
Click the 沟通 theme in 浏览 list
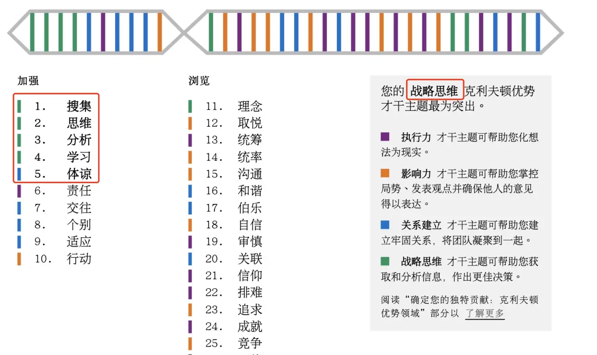[x=250, y=174]
